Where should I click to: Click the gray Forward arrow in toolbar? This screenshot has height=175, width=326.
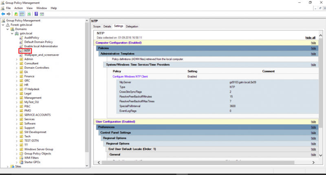[9, 14]
